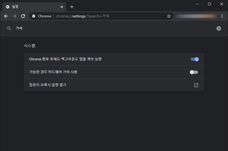Click 컴퓨터 프록시 설정 열기 row text
The height and width of the screenshot is (151, 228).
point(47,85)
